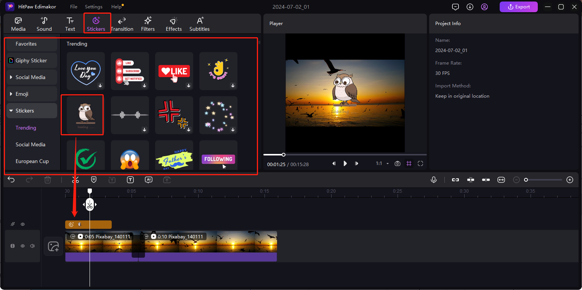Image resolution: width=582 pixels, height=290 pixels.
Task: Open the Giphy Sticker section
Action: coord(31,60)
